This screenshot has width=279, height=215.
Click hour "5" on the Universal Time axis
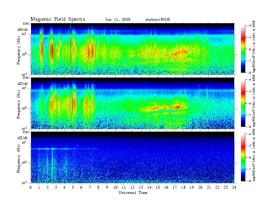pos(73,187)
